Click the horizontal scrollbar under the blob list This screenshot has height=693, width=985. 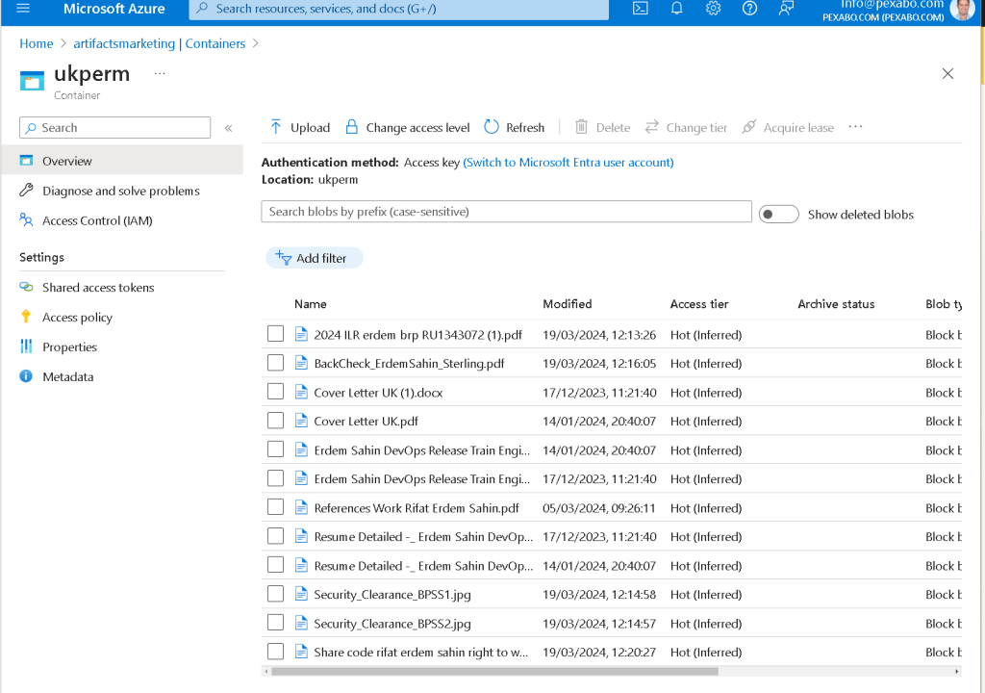coord(494,671)
